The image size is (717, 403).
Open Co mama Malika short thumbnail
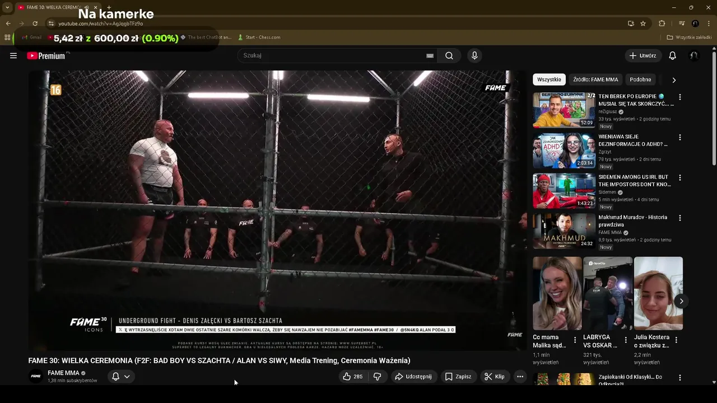pyautogui.click(x=557, y=293)
